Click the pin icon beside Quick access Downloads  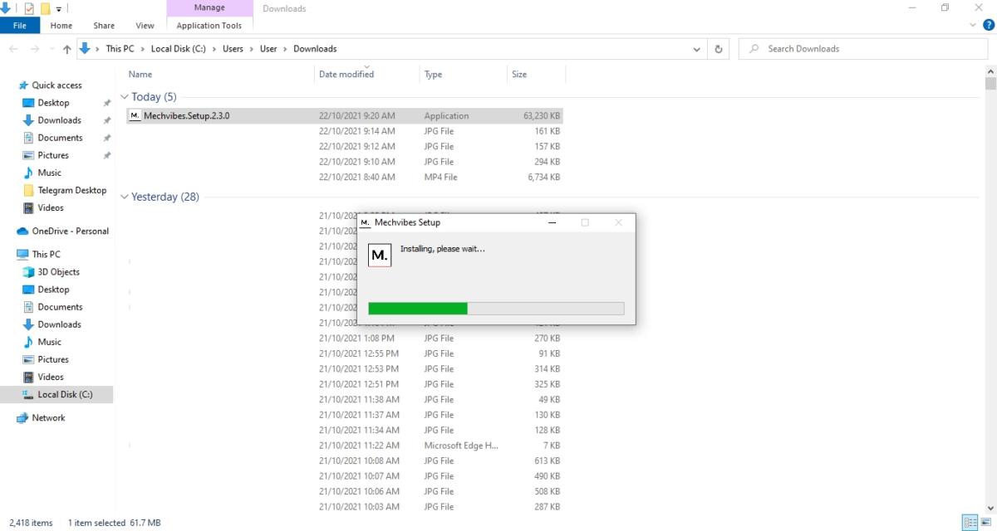pyautogui.click(x=106, y=120)
